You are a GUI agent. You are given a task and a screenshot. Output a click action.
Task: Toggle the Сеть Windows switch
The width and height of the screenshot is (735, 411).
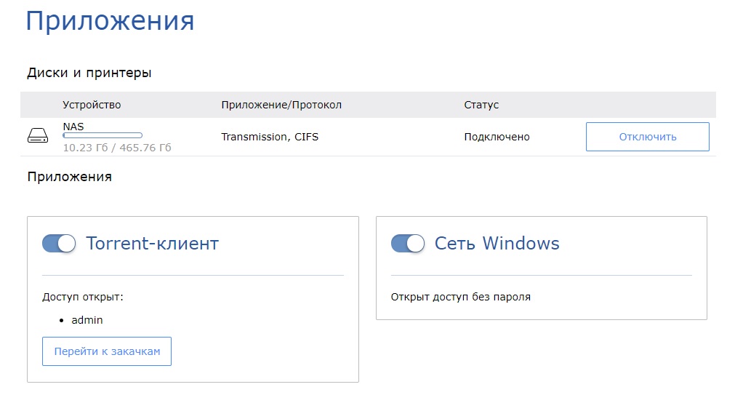(x=408, y=244)
